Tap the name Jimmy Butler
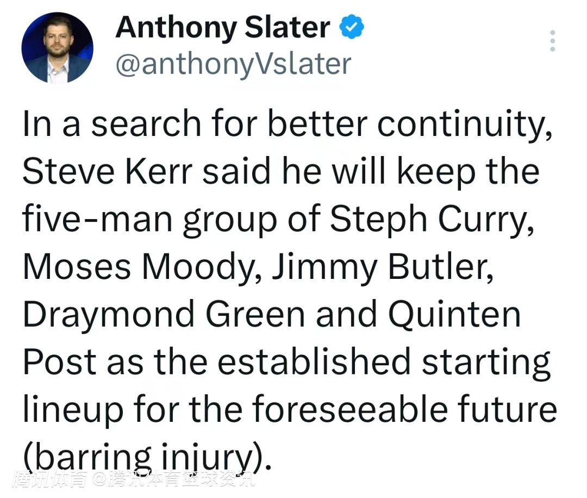This screenshot has width=587, height=498. [x=383, y=267]
